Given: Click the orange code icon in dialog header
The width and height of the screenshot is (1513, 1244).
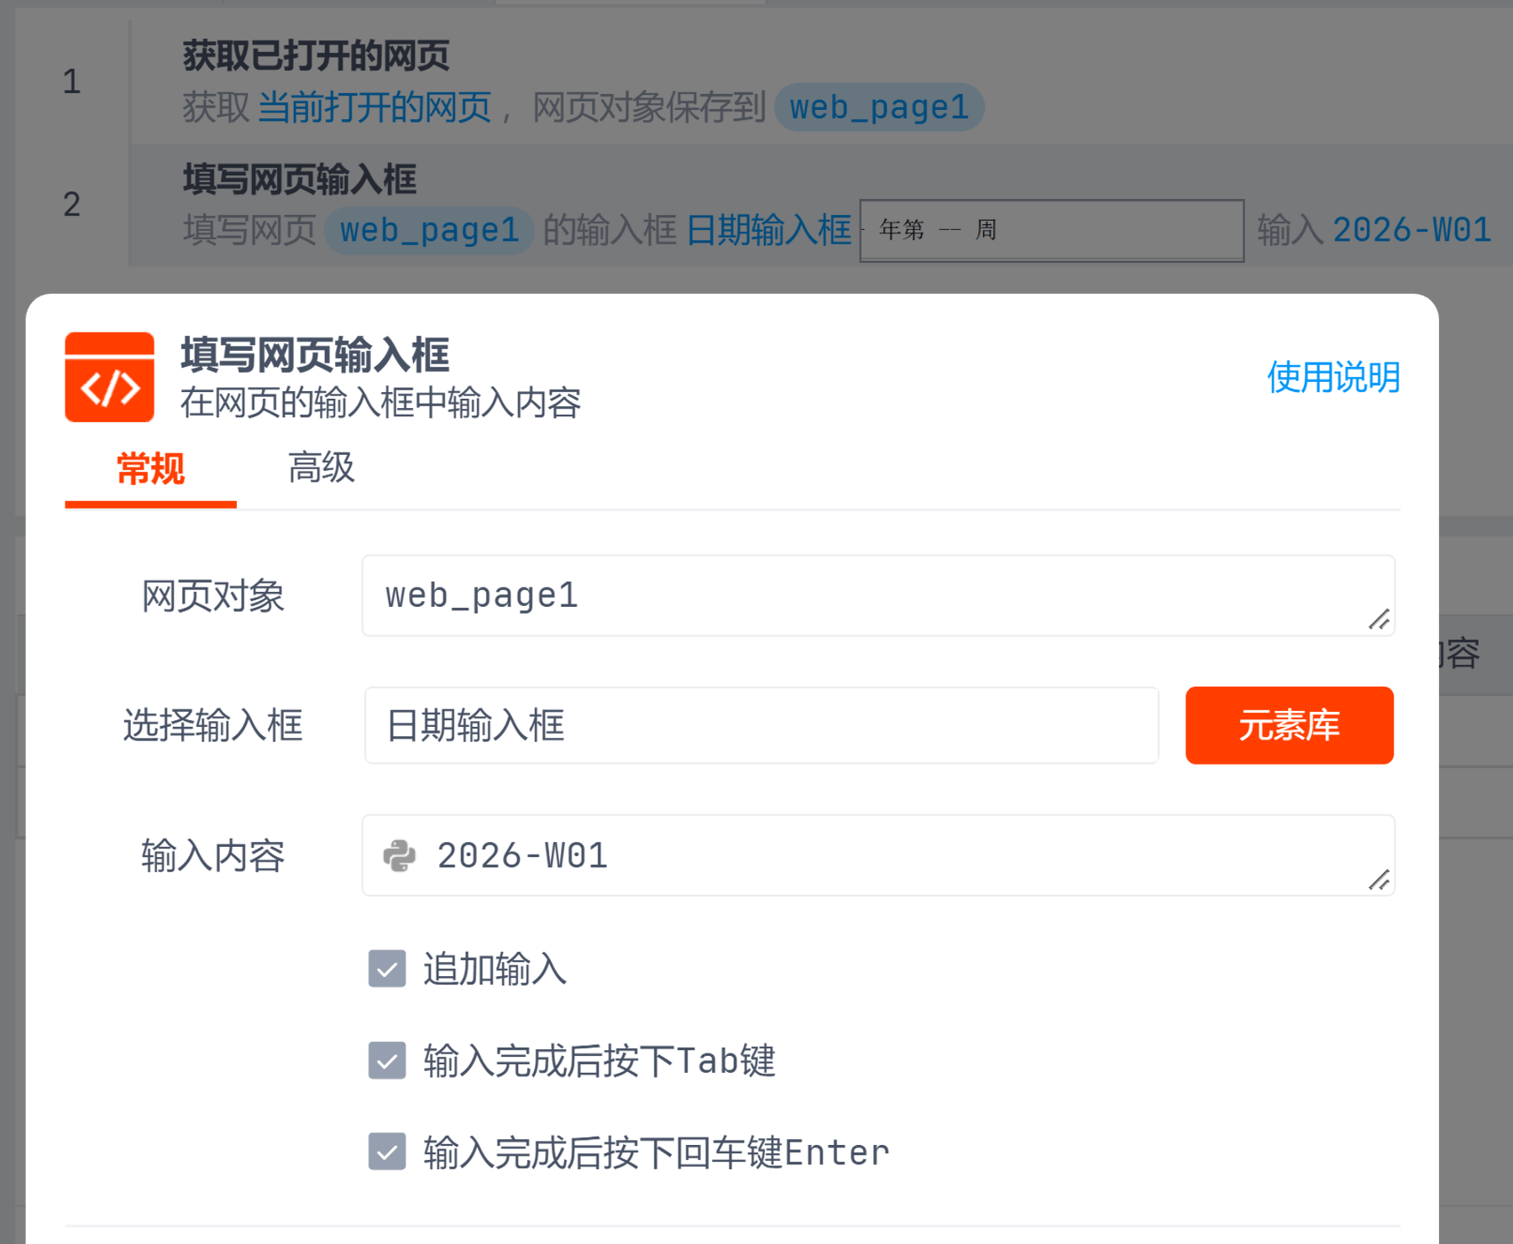Looking at the screenshot, I should 109,377.
